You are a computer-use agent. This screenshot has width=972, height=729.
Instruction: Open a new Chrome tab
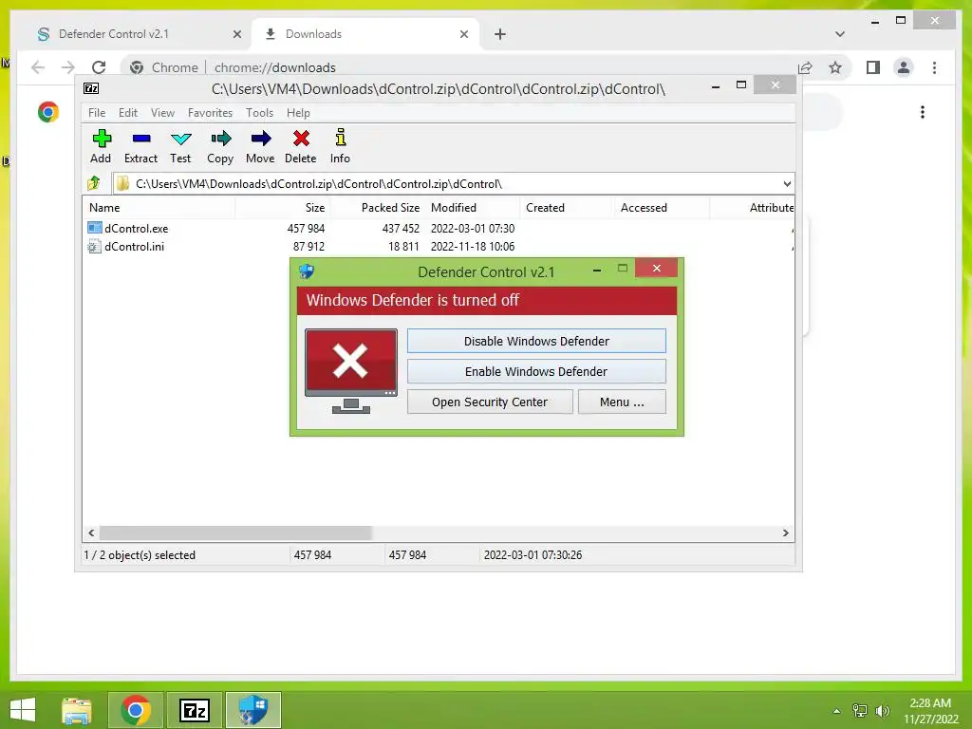500,34
